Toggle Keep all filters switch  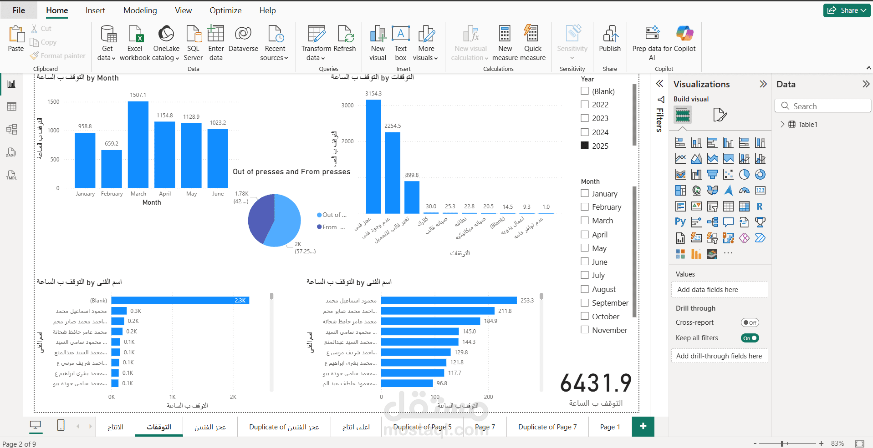pos(750,338)
